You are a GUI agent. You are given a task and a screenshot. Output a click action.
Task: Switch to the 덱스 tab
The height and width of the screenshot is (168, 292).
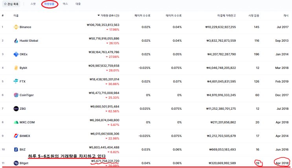point(65,4)
